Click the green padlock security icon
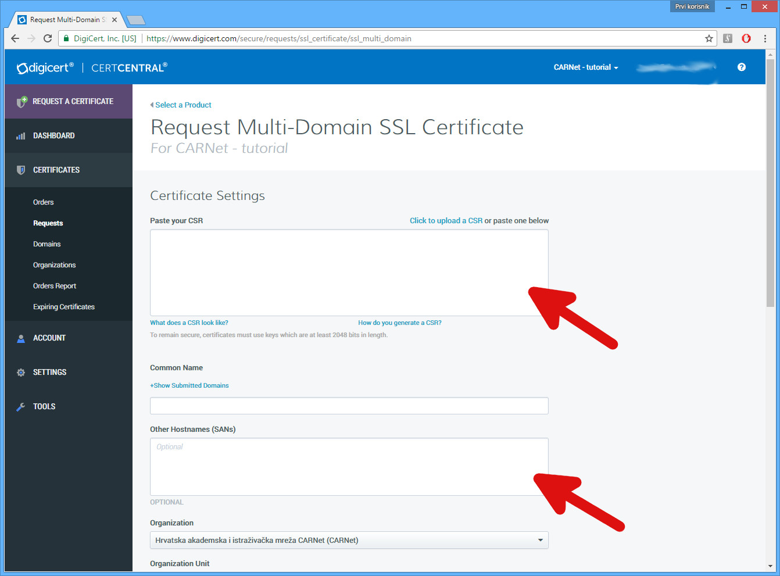780x576 pixels. coord(66,38)
